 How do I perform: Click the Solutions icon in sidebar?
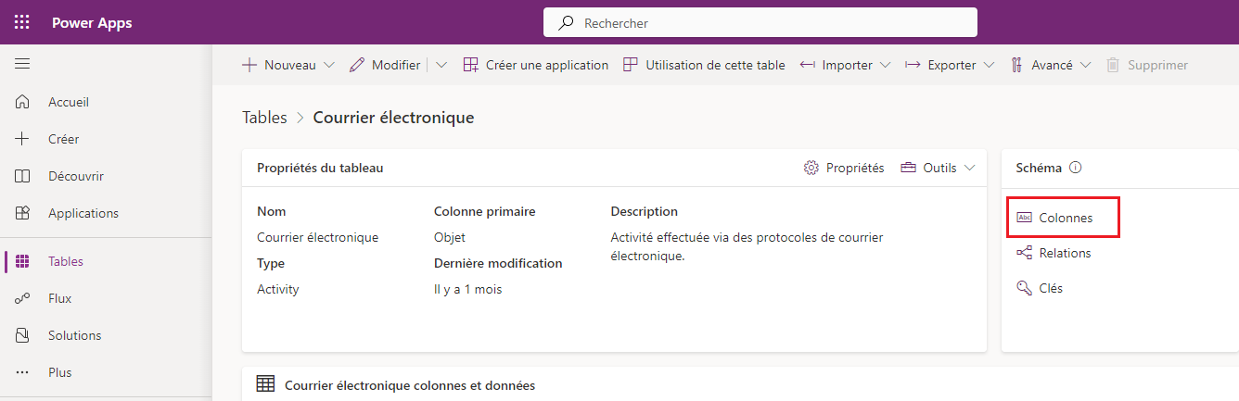(x=23, y=335)
